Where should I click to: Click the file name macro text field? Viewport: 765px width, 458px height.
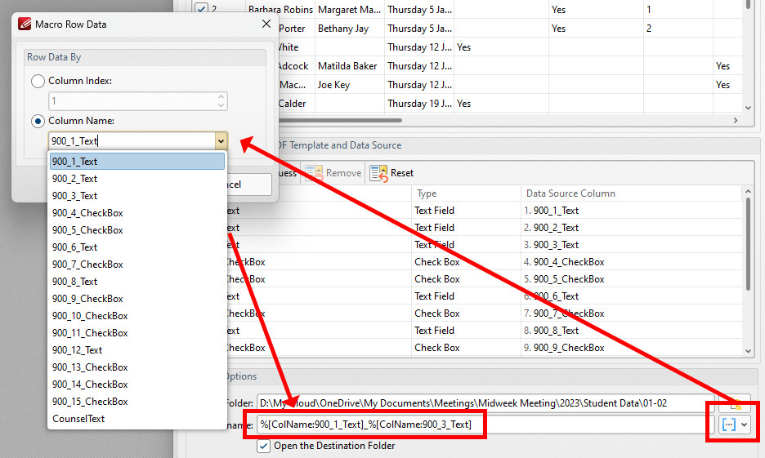click(x=485, y=425)
